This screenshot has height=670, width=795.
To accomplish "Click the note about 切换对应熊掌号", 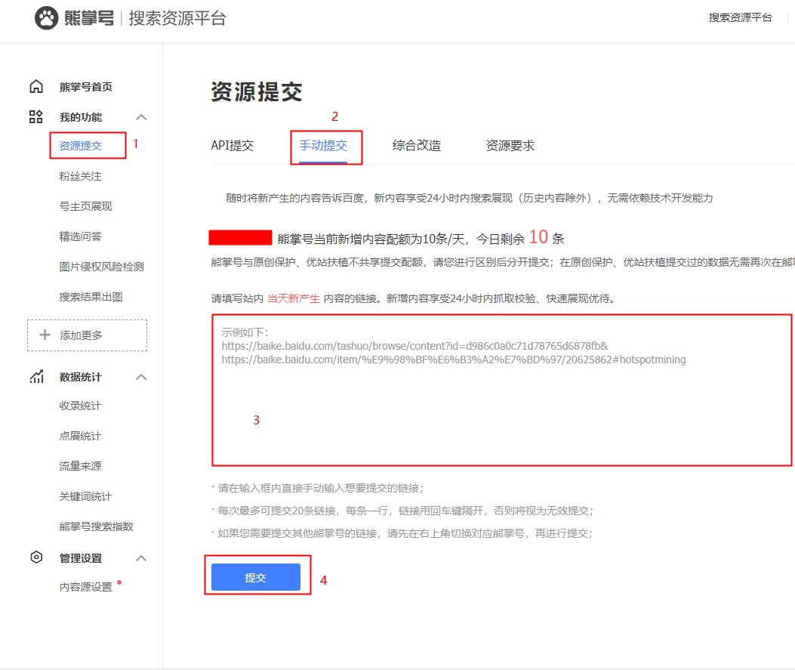I will point(404,533).
